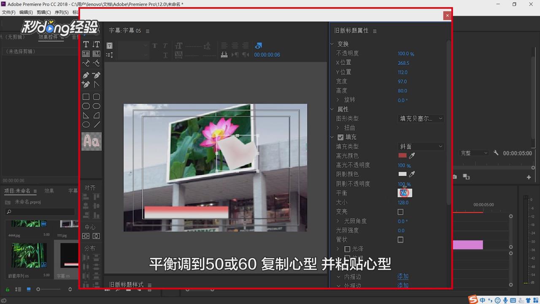Click the horizontal center icon under 中心
The image size is (540, 304).
(86, 236)
